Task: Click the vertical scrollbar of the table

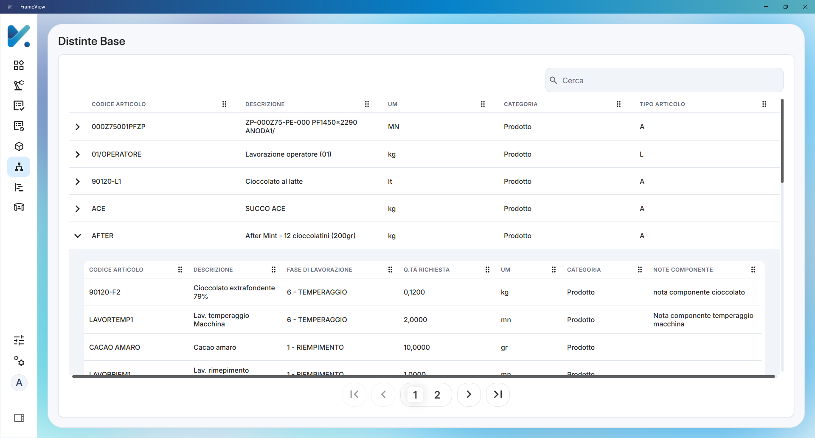Action: click(x=782, y=141)
